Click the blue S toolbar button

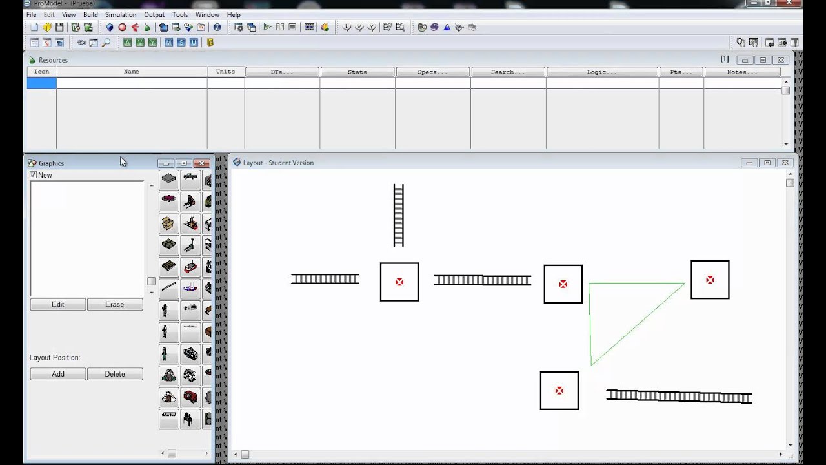click(x=181, y=43)
